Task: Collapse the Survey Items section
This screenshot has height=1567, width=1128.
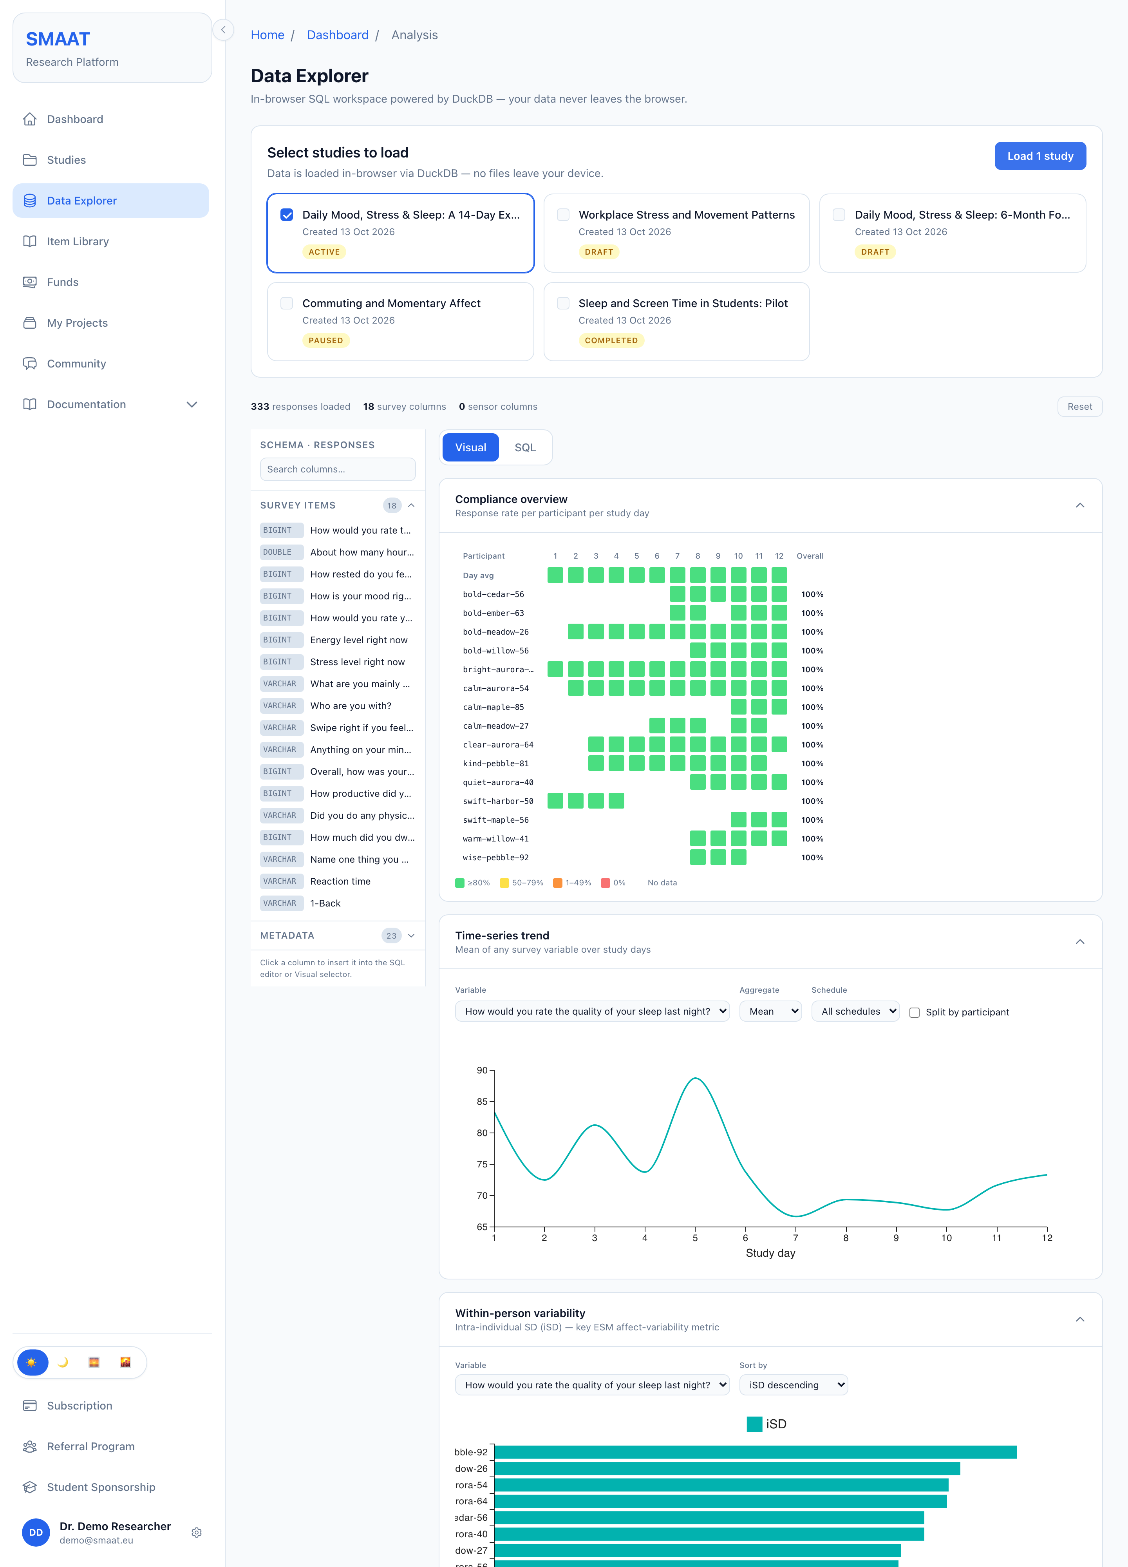Action: [412, 505]
